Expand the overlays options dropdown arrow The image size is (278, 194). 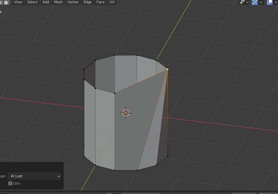(276, 2)
